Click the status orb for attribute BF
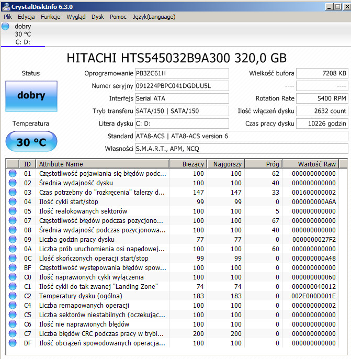Screen dimensions: 351x359 coord(13,267)
